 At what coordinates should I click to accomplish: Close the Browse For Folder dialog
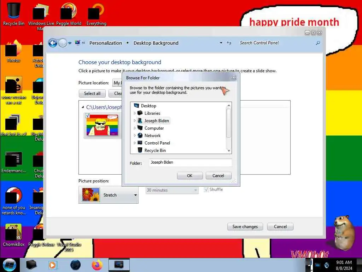(x=234, y=78)
